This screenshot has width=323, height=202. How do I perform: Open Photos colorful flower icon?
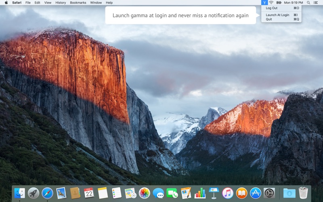pos(145,193)
